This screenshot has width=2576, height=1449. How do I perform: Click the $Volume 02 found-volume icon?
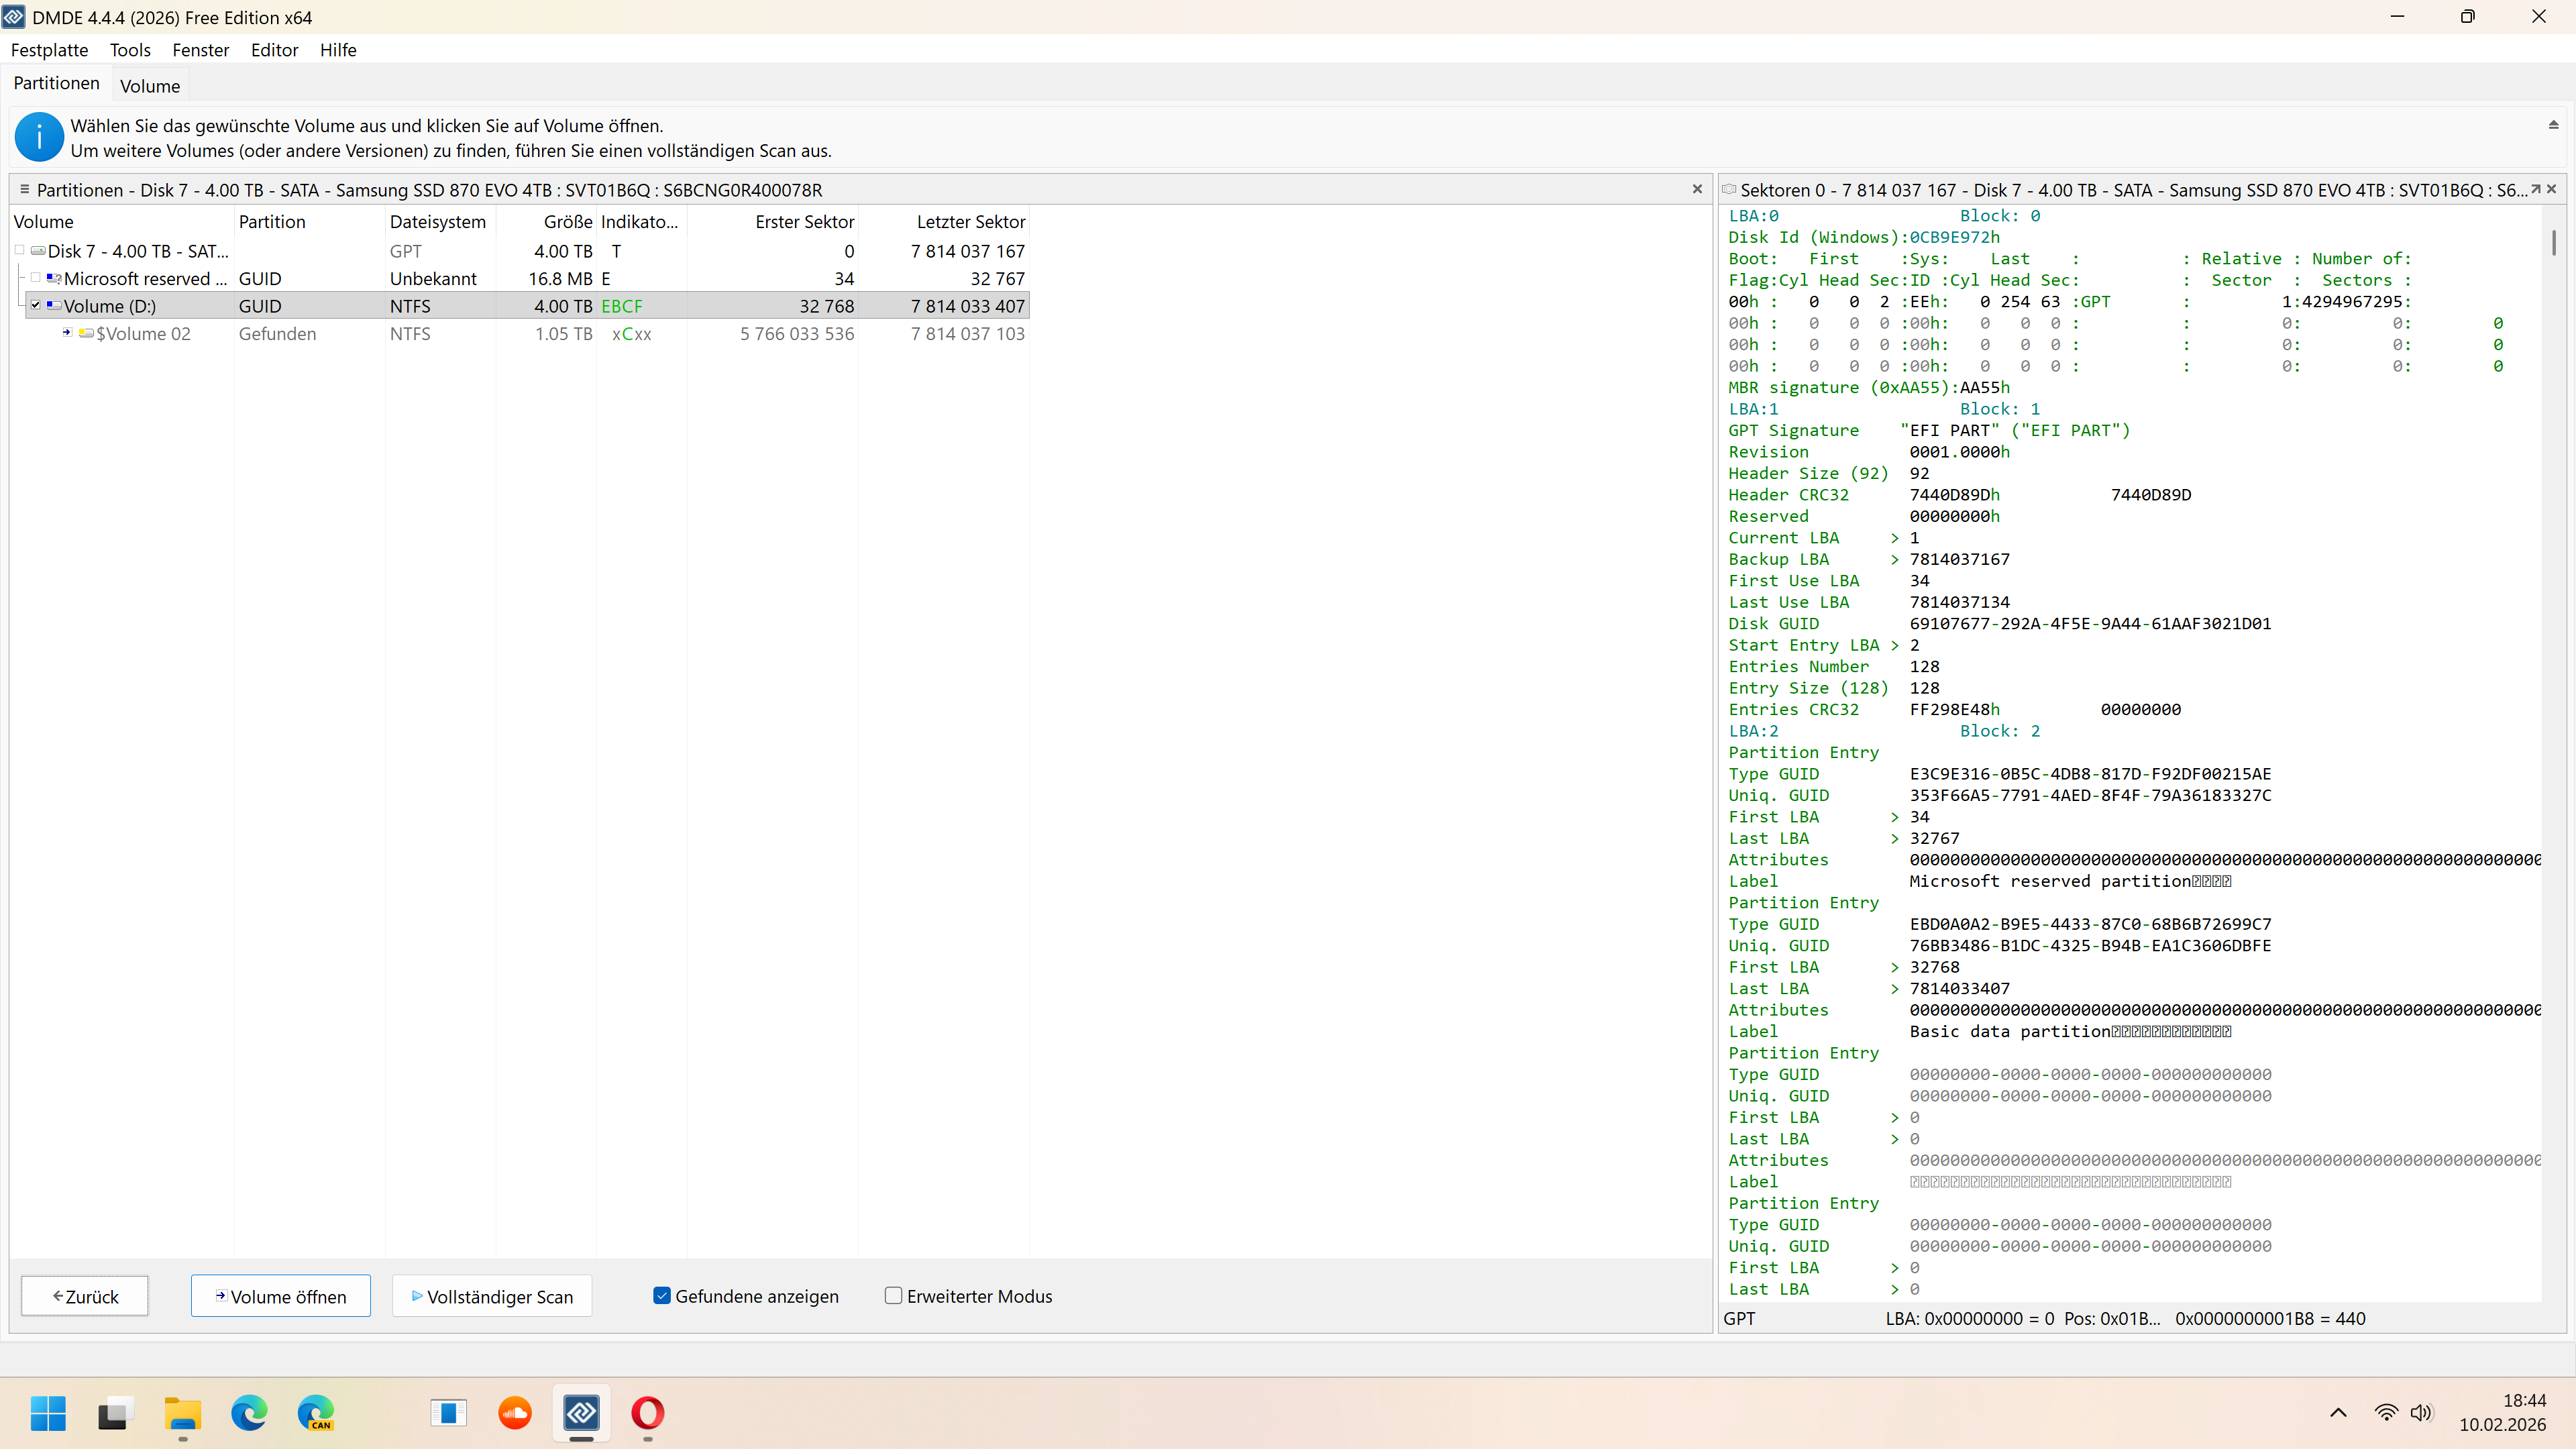[x=86, y=334]
